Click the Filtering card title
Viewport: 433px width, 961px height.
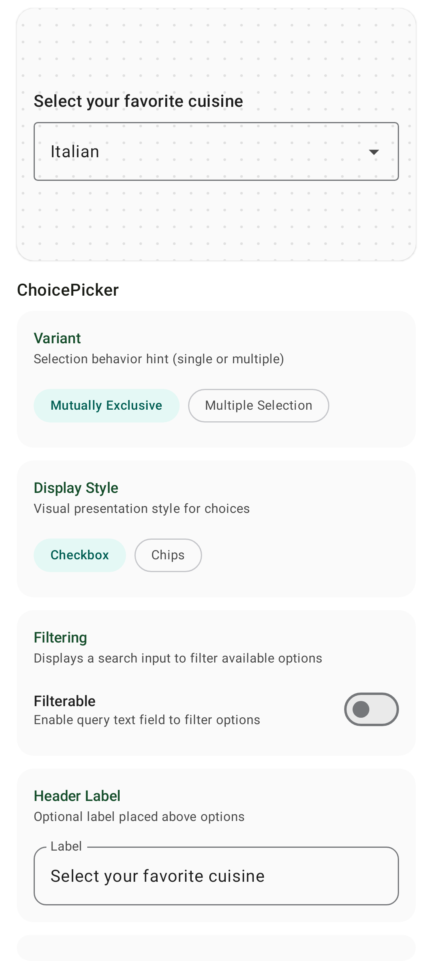pyautogui.click(x=60, y=638)
